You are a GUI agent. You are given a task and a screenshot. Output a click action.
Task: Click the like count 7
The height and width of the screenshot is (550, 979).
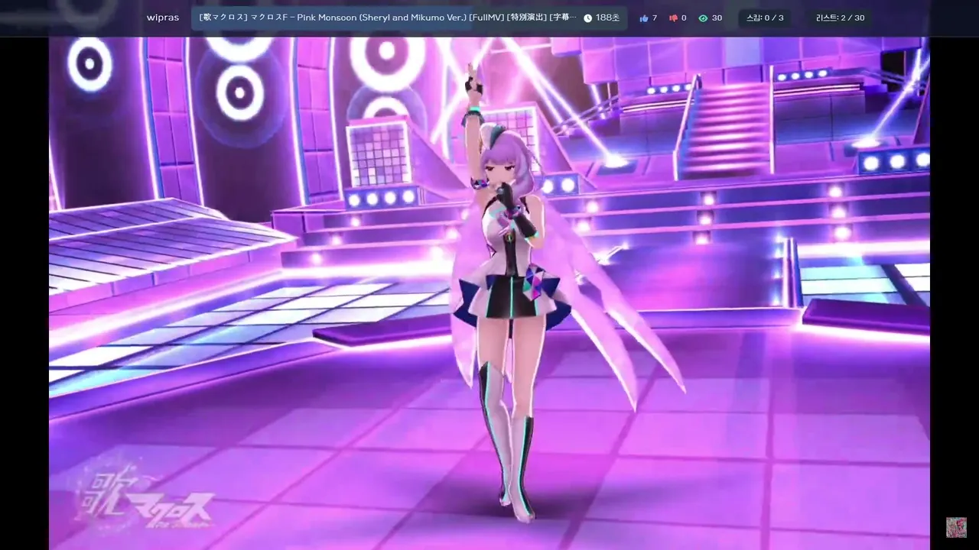point(655,18)
